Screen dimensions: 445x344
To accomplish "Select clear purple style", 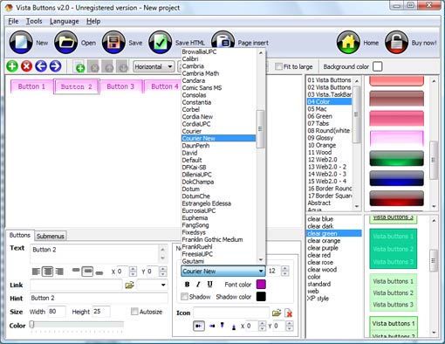I will pos(323,248).
